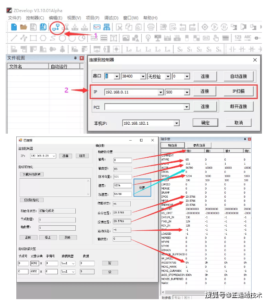Screen dimensions: 268x302
Task: Click the 正转 forward button
Action: [28, 238]
